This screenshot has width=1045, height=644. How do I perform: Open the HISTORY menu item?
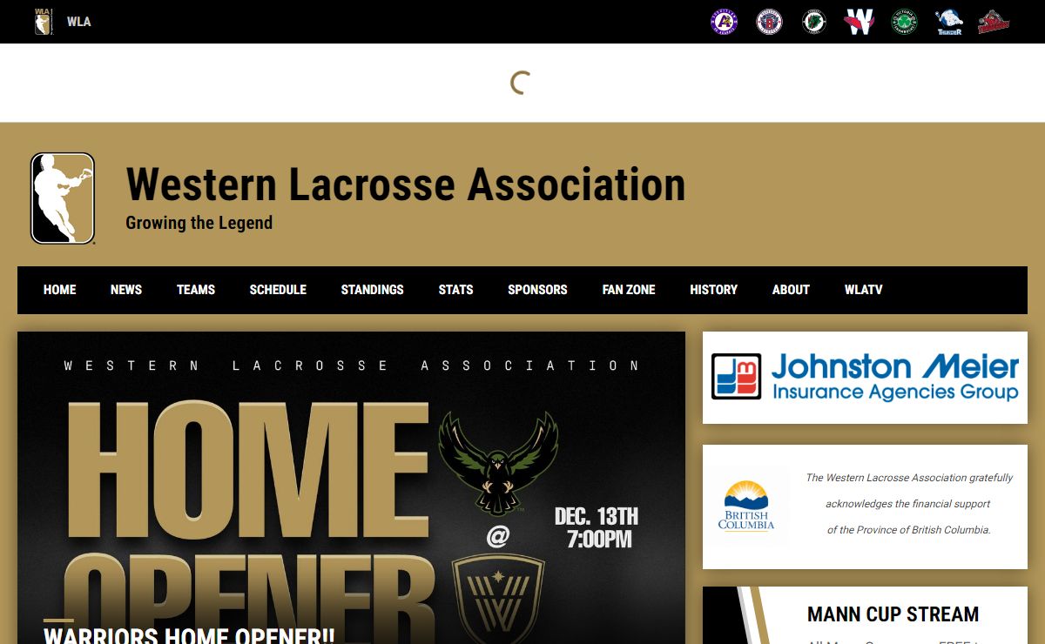(x=714, y=290)
